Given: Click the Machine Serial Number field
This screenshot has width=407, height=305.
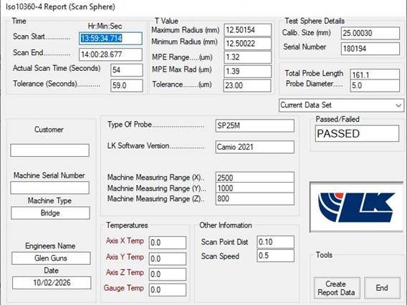Looking at the screenshot, I should pos(50,188).
